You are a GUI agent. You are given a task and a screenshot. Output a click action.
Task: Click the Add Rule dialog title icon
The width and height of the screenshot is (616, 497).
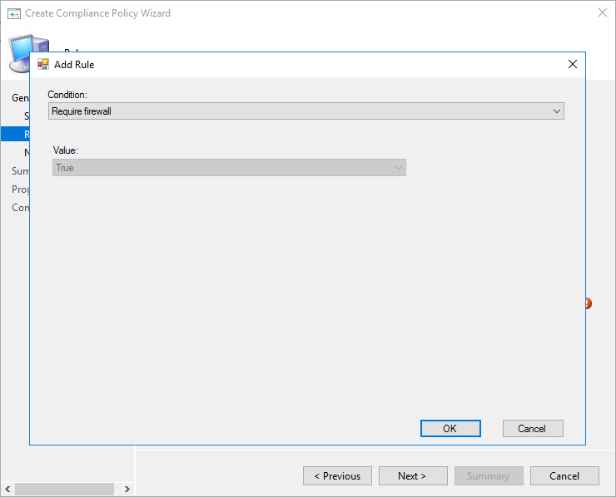pos(43,64)
